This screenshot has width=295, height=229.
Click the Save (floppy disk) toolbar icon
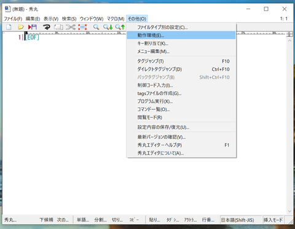[33, 27]
